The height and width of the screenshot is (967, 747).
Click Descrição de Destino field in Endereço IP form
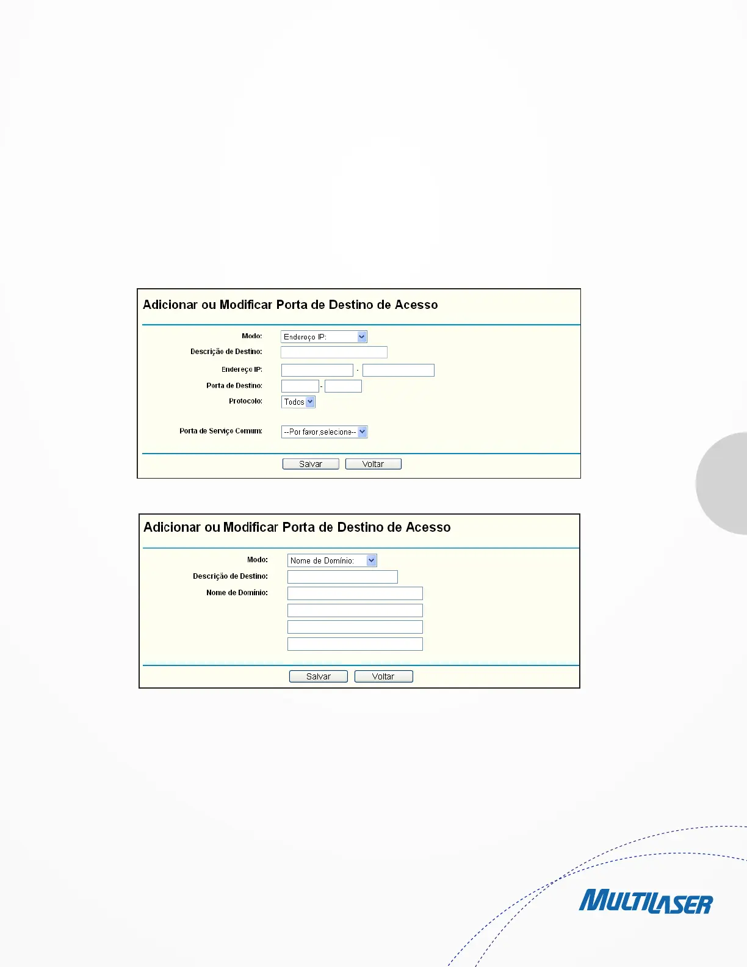(334, 352)
